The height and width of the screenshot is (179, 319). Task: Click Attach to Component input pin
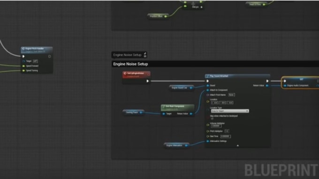pyautogui.click(x=208, y=90)
